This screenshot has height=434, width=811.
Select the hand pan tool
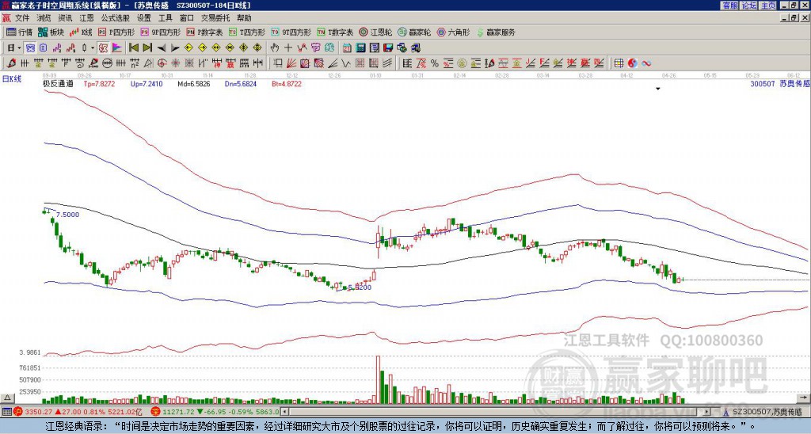point(275,48)
